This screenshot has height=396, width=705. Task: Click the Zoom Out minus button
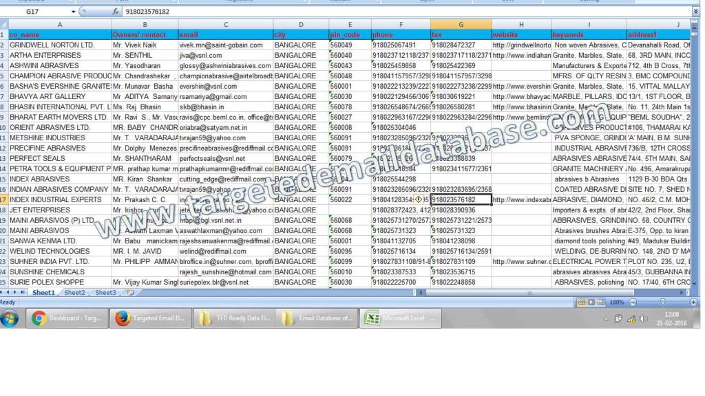(633, 302)
